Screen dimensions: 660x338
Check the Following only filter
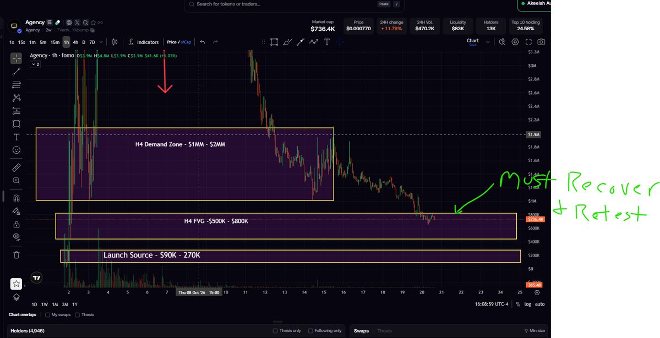(x=310, y=331)
